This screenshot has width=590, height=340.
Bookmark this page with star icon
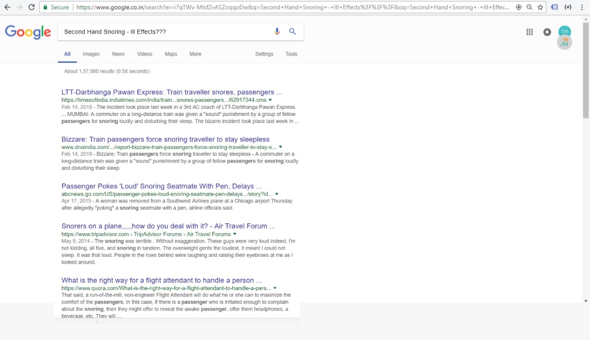pos(540,7)
